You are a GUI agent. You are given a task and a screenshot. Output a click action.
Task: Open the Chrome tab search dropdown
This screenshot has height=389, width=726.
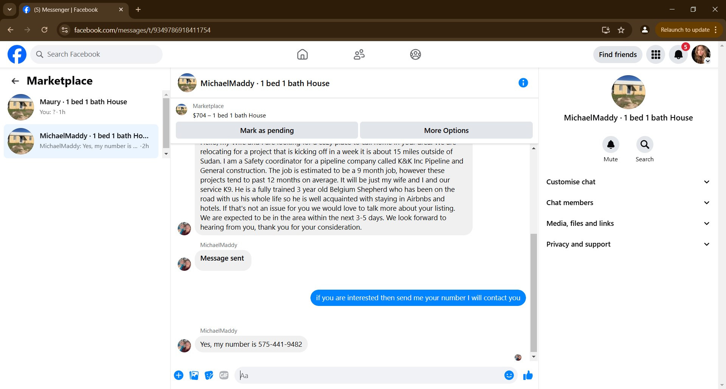pyautogui.click(x=9, y=9)
